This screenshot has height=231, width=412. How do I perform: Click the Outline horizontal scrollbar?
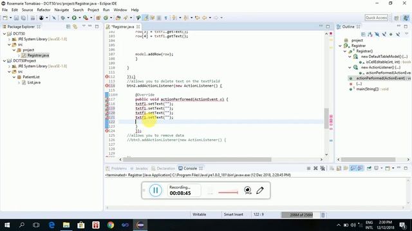coord(368,160)
